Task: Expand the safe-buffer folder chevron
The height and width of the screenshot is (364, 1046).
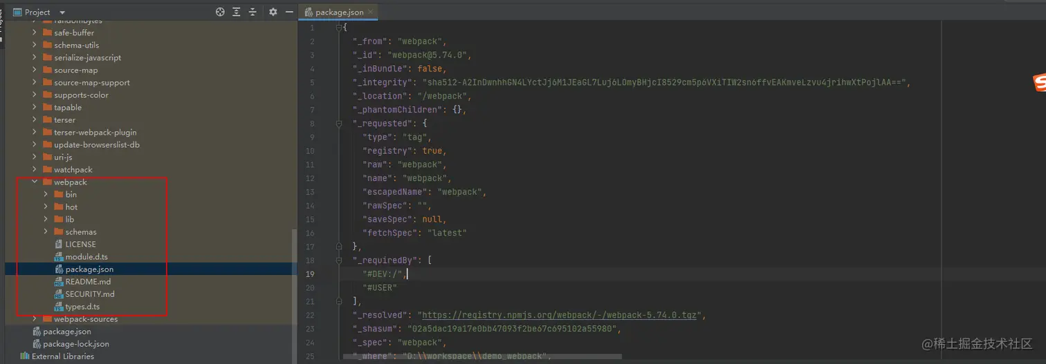Action: tap(35, 32)
